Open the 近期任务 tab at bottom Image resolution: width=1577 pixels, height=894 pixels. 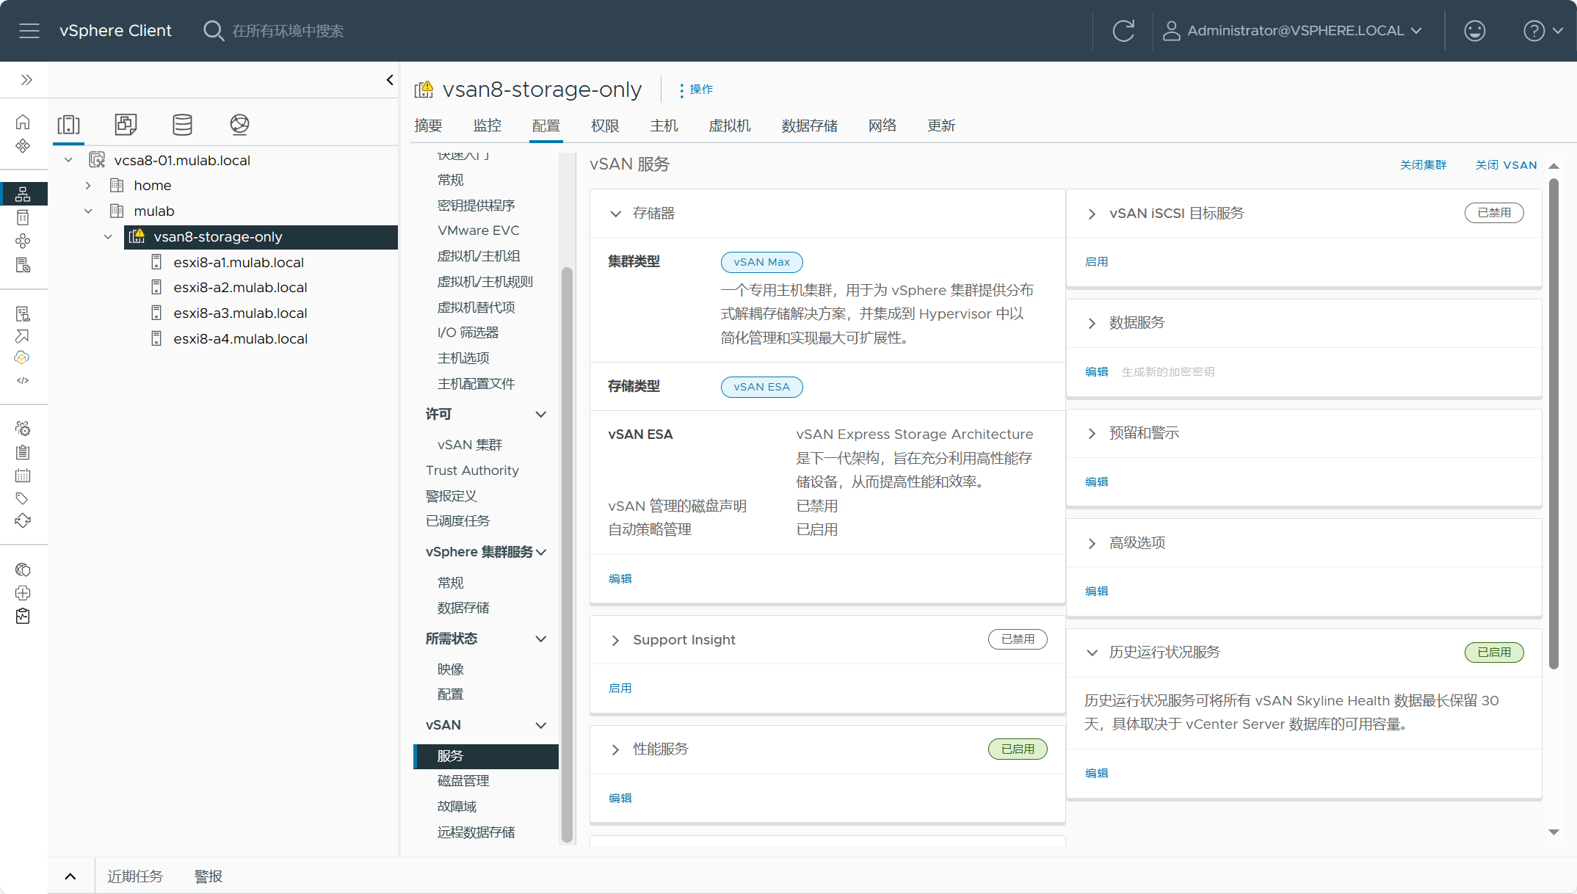pyautogui.click(x=135, y=876)
